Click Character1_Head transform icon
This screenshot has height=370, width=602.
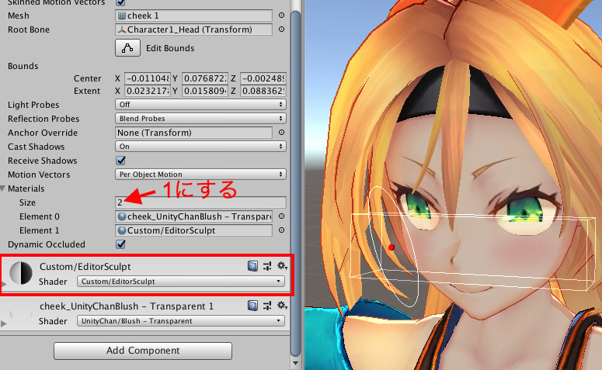122,29
